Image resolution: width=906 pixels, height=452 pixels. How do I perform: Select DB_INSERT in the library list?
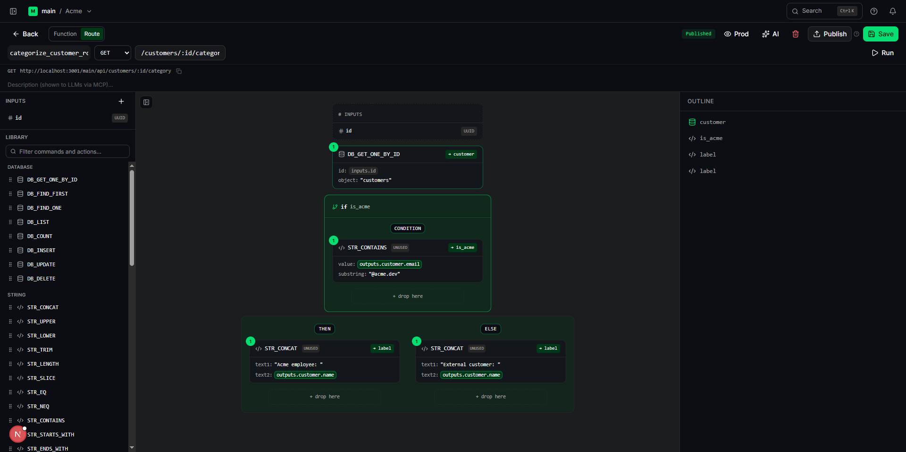[41, 250]
